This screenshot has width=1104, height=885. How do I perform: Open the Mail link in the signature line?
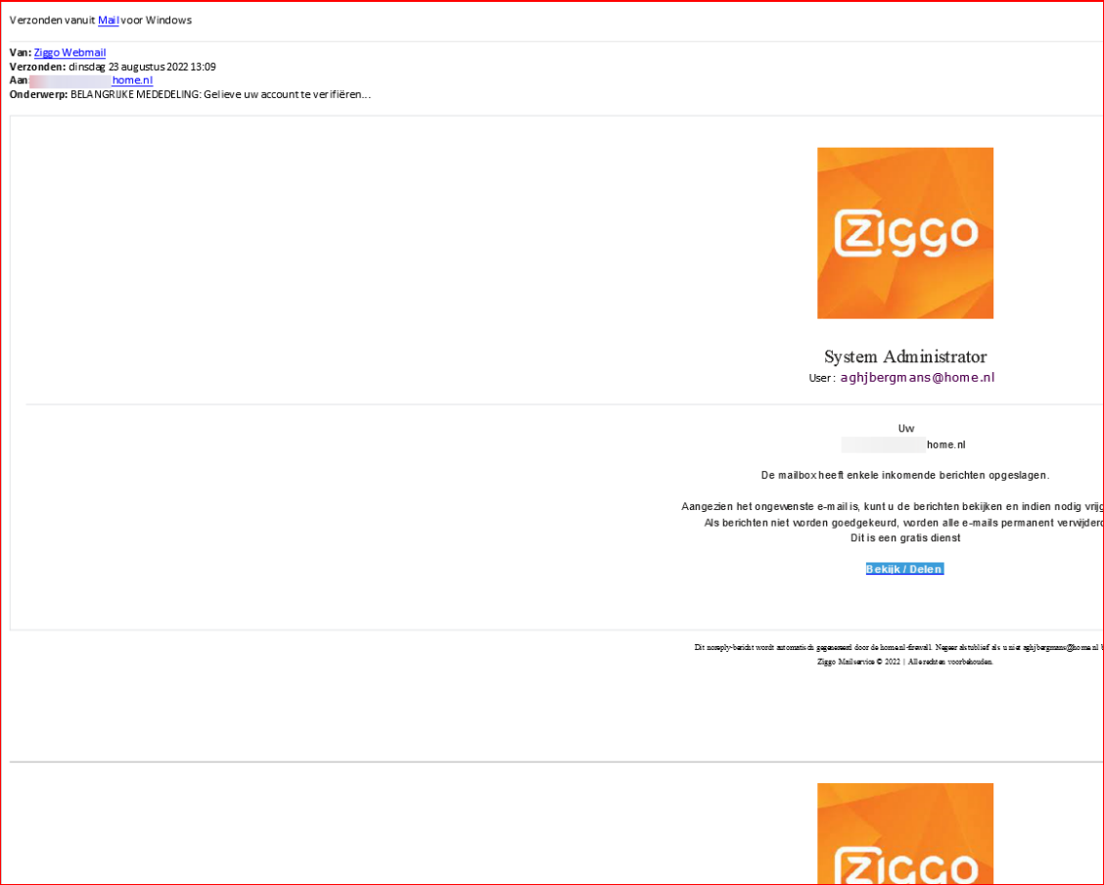108,21
